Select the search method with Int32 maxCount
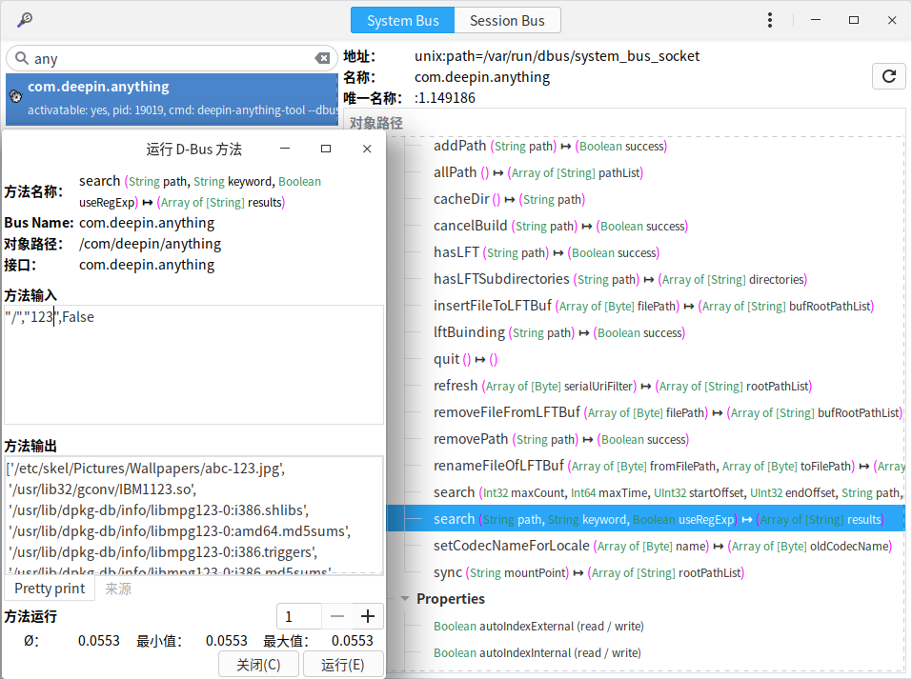The image size is (912, 679). pos(669,493)
